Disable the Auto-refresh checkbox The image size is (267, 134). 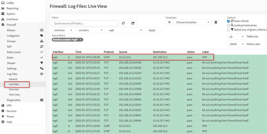[228, 21]
